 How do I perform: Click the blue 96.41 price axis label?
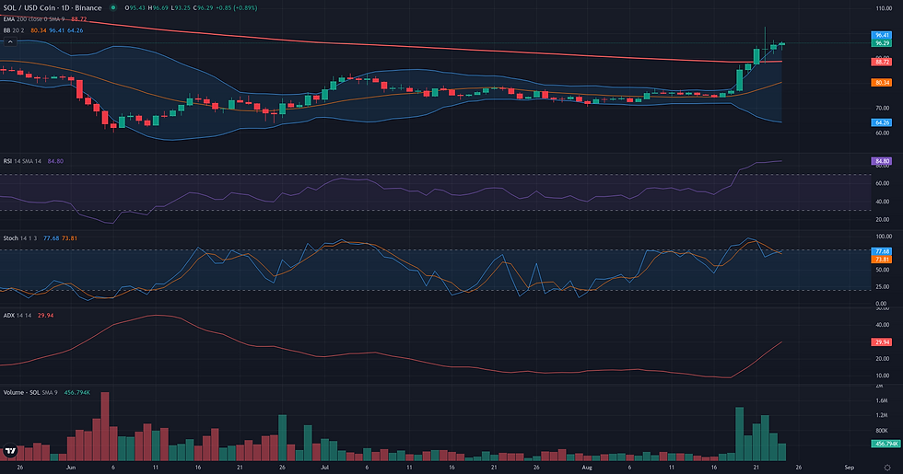pos(882,35)
